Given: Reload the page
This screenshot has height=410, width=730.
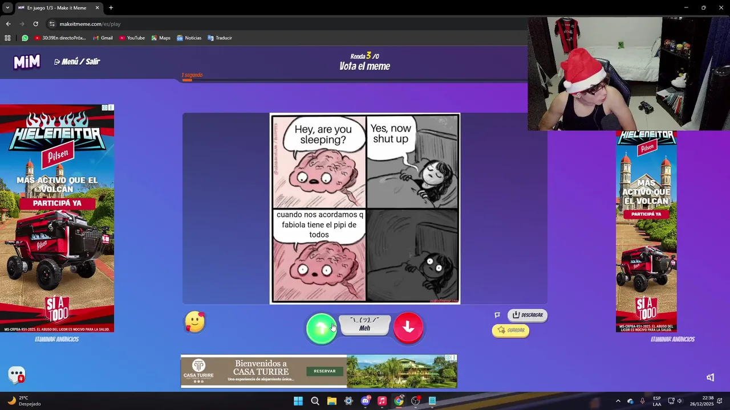Looking at the screenshot, I should point(35,24).
